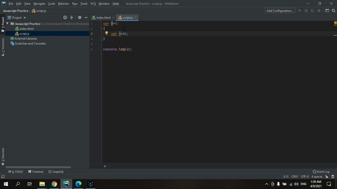Open the Edit menu
337x189 pixels.
click(18, 4)
